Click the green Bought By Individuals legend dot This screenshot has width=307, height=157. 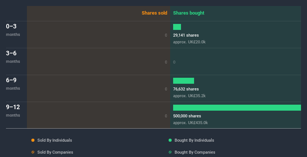[170, 140]
